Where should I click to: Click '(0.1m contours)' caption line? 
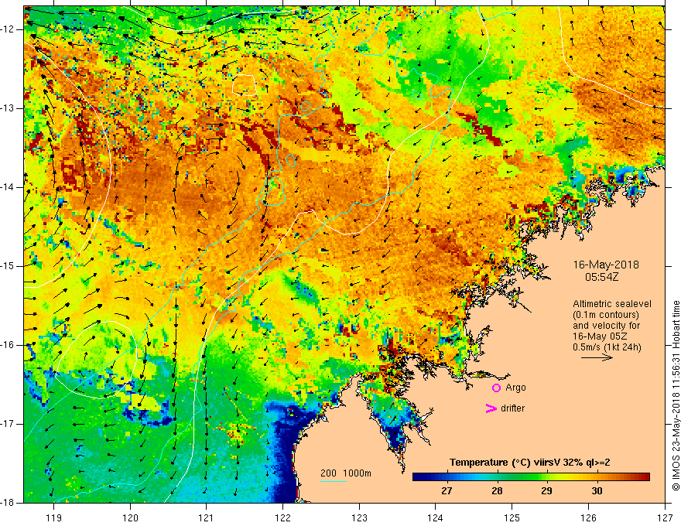pos(605,315)
